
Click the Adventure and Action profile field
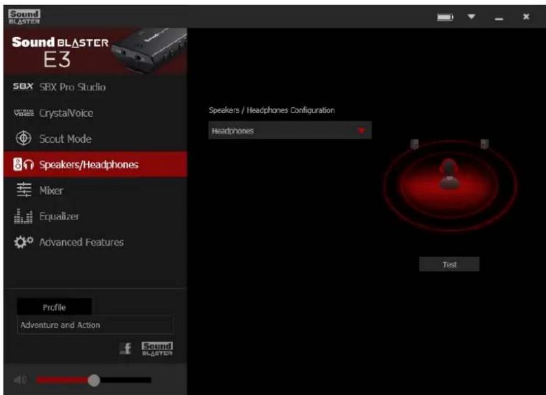(95, 325)
